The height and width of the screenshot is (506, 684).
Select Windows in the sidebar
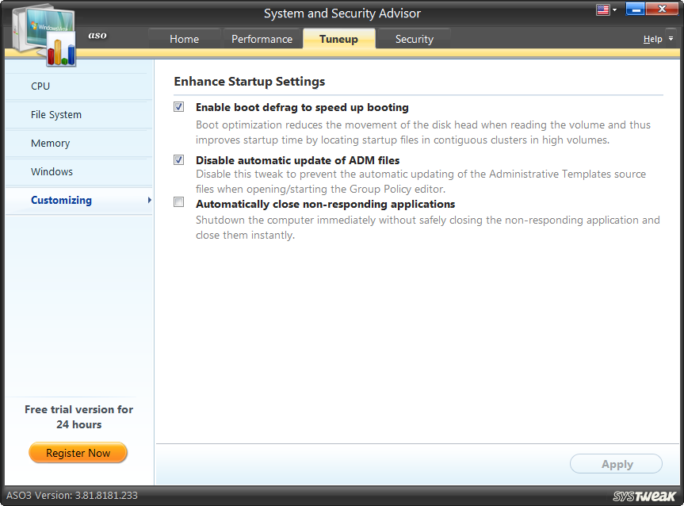tap(52, 171)
